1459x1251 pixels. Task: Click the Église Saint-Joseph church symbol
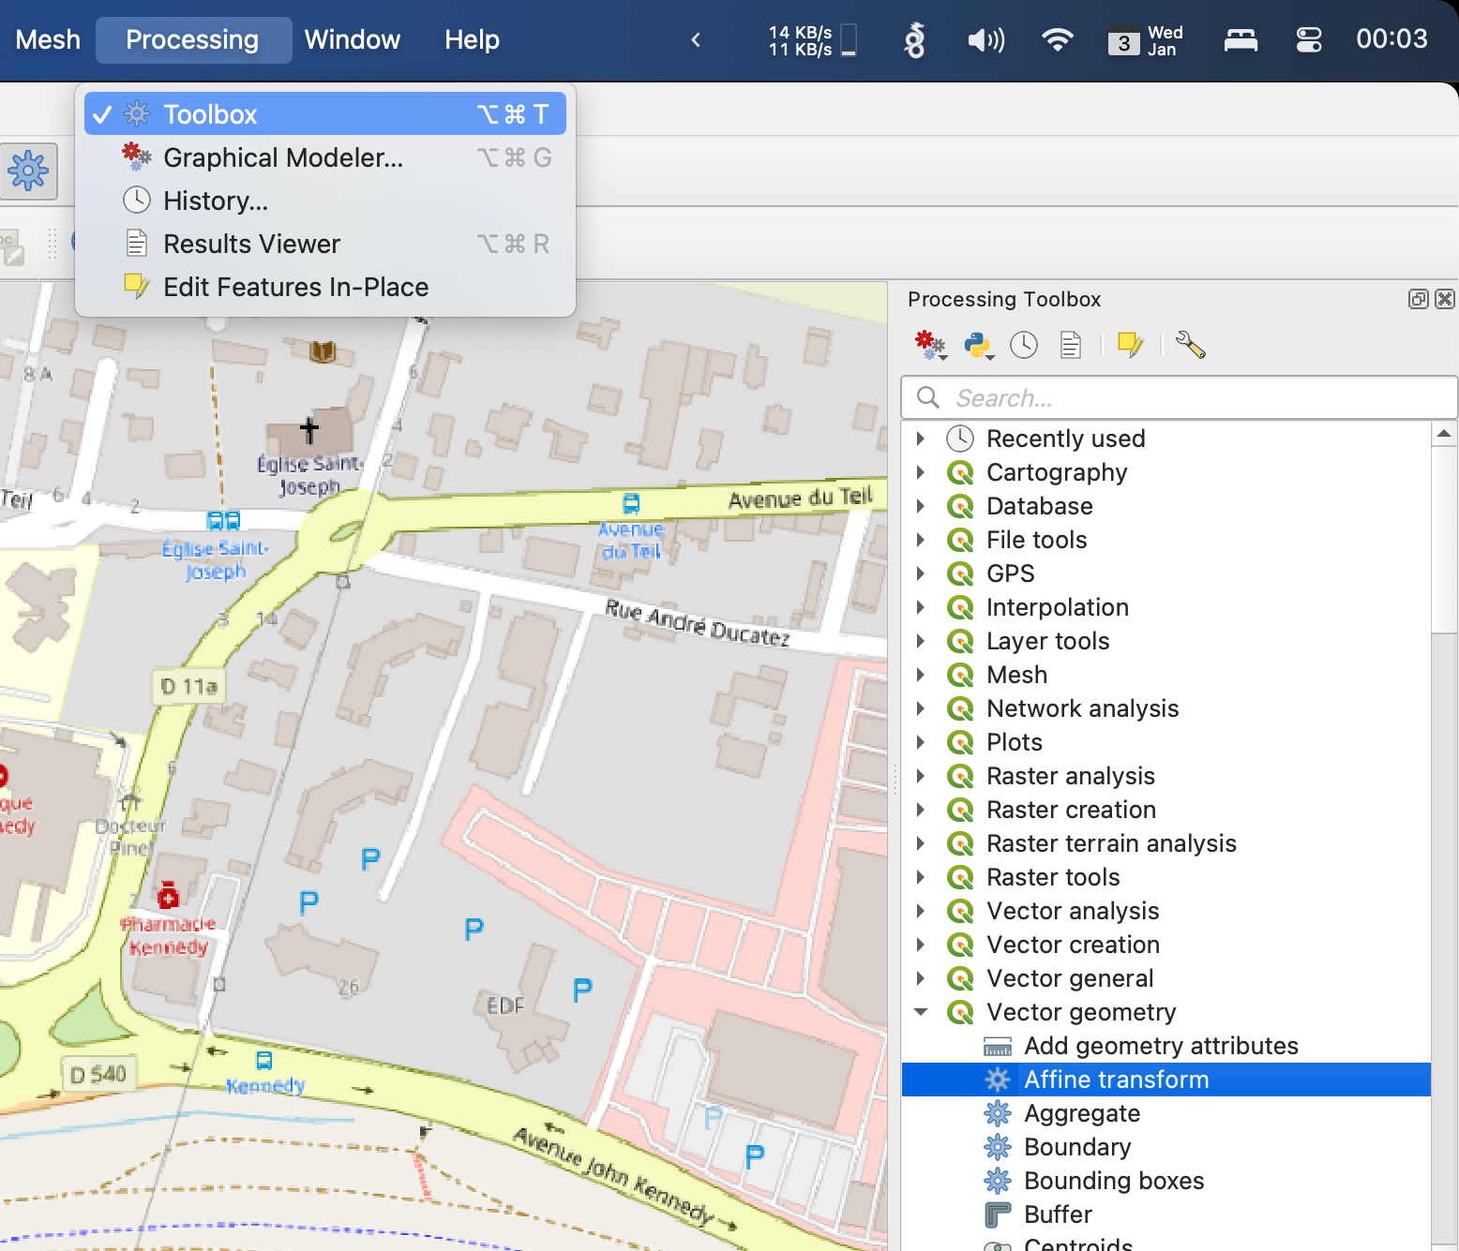[309, 430]
